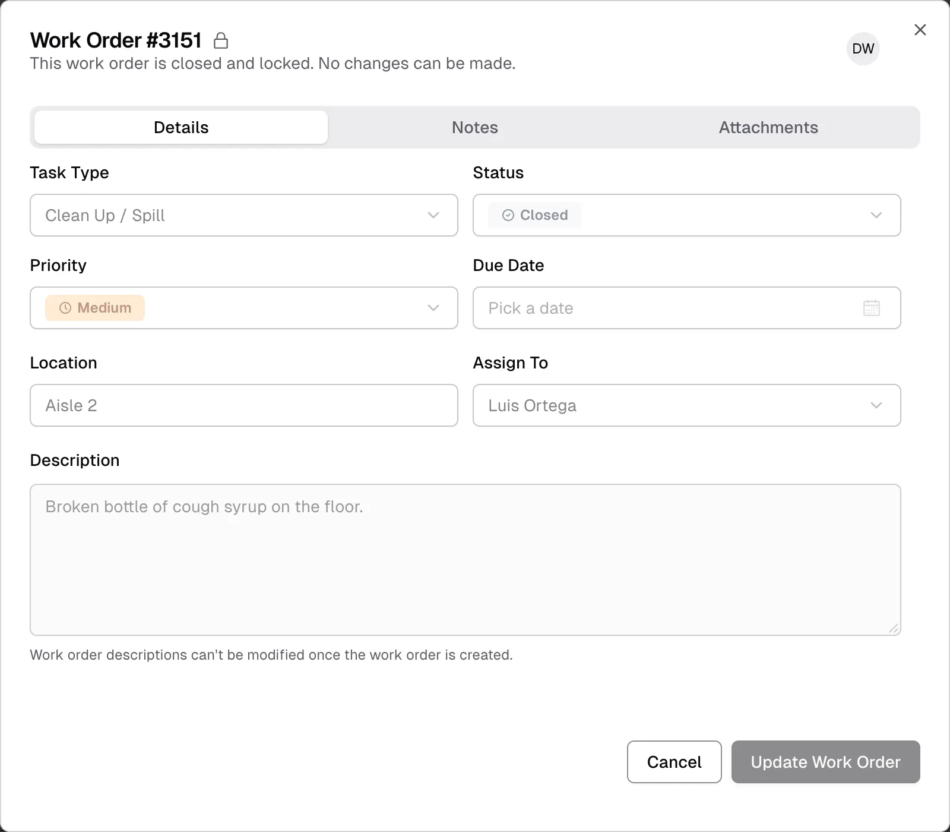The image size is (950, 832).
Task: Click the Medium priority badge
Action: pyautogui.click(x=95, y=308)
